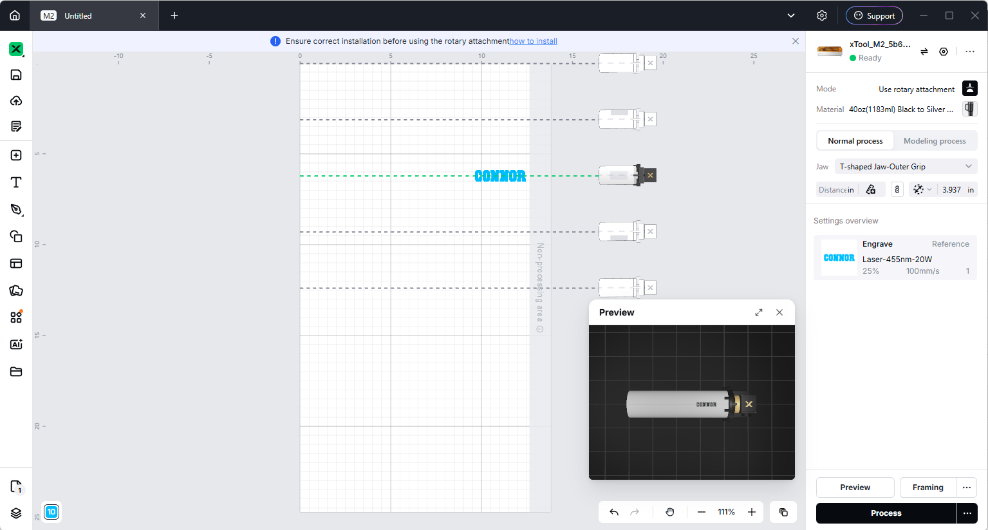
Task: Add a new project tab
Action: (x=174, y=15)
